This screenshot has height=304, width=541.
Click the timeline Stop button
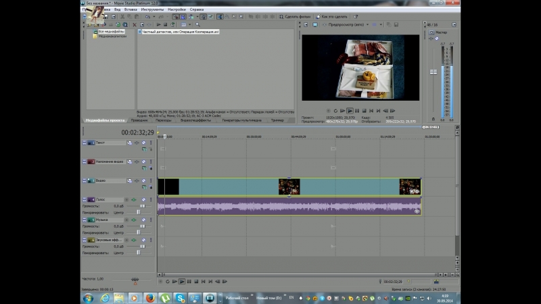tap(196, 281)
